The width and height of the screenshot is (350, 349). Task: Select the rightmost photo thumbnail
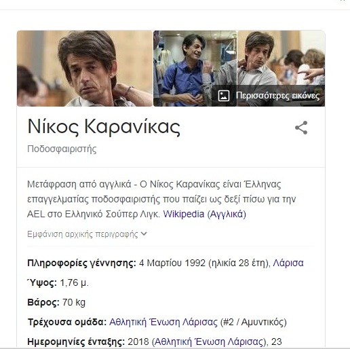(x=281, y=69)
